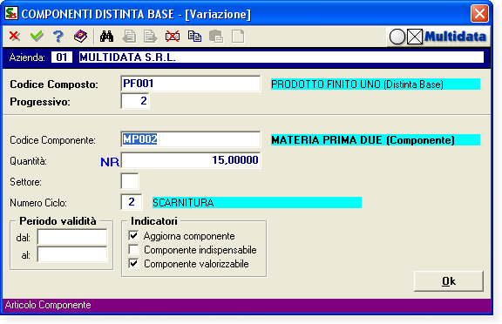Click 'Articolo Componente' in the status bar

click(x=48, y=305)
